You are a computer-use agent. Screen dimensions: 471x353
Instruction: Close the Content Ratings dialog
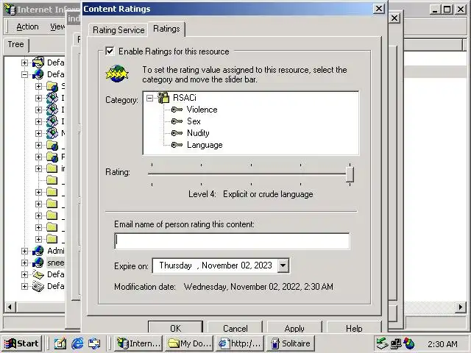[x=379, y=9]
